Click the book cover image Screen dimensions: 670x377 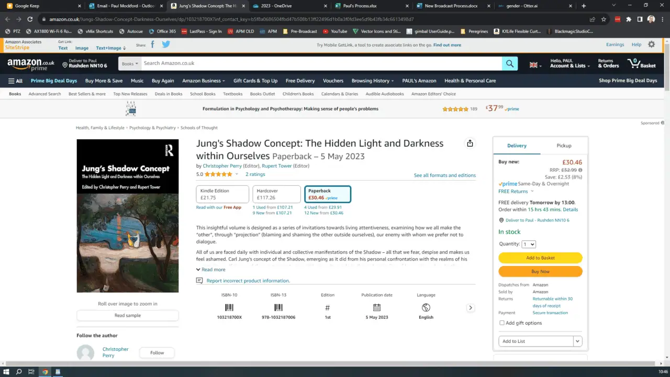pyautogui.click(x=128, y=216)
